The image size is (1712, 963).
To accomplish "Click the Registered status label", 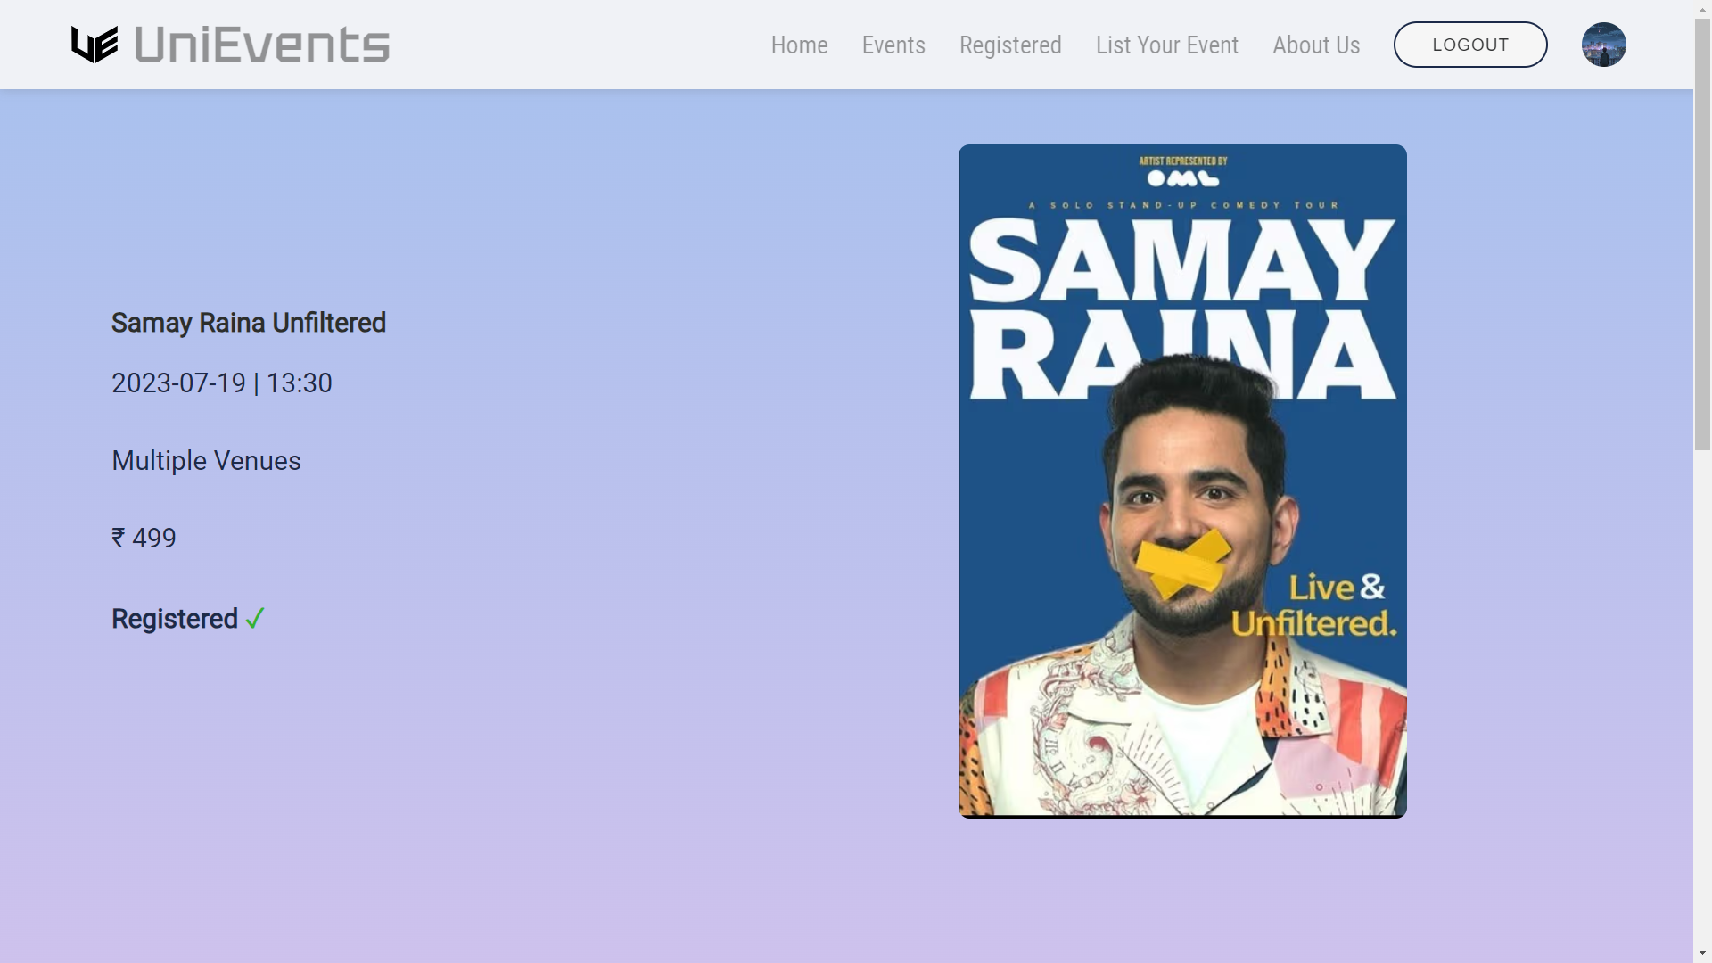I will (175, 619).
